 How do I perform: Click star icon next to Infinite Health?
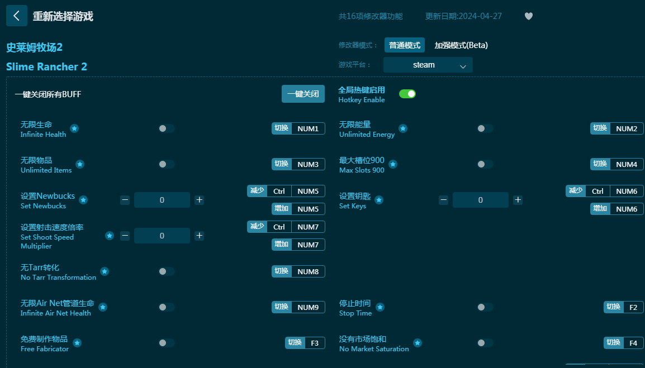coord(74,128)
